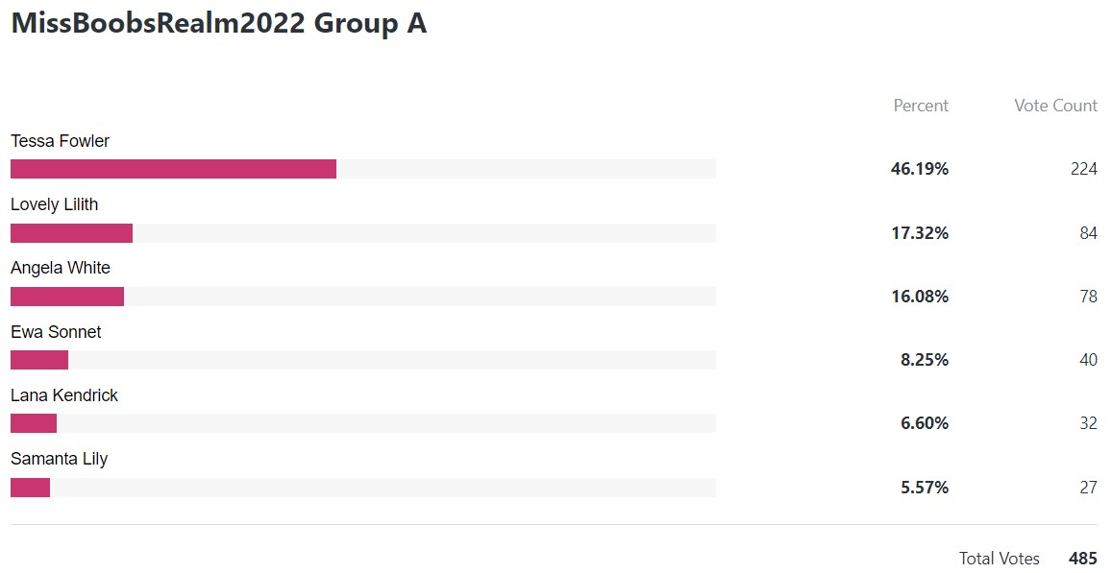Screen dimensions: 1112x573
Task: Click the Samanta Lily result bar
Action: point(363,488)
